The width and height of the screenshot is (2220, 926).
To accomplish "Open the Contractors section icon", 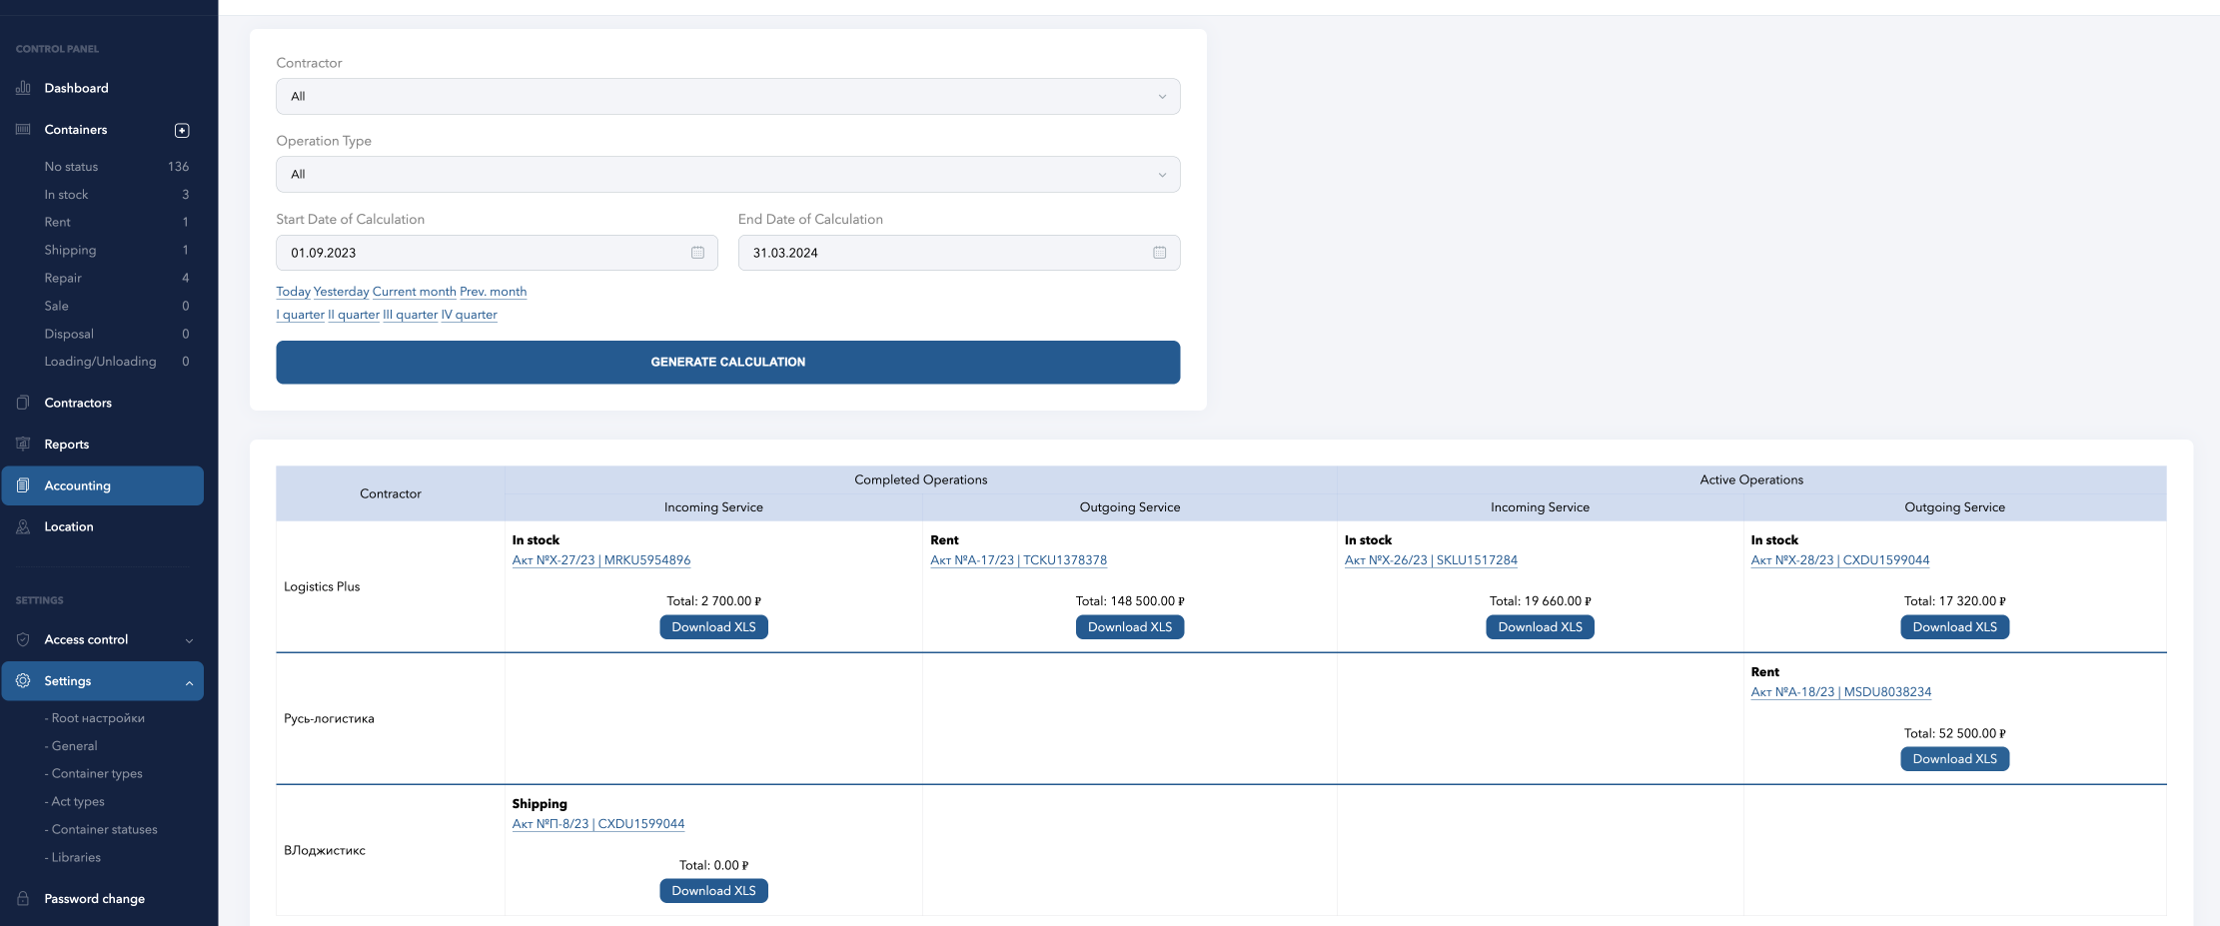I will point(22,403).
